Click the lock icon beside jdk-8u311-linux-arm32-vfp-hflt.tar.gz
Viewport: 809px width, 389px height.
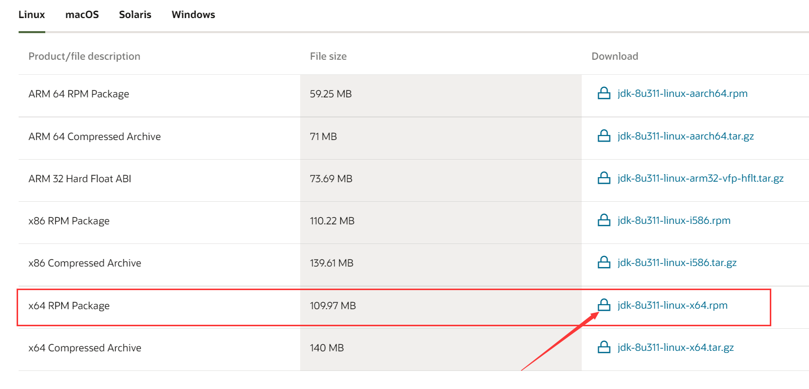click(x=604, y=178)
